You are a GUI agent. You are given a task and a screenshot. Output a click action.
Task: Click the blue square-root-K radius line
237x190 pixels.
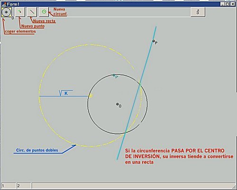click(64, 96)
